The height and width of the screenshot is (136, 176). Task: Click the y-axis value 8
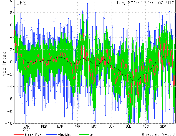tap(11, 13)
